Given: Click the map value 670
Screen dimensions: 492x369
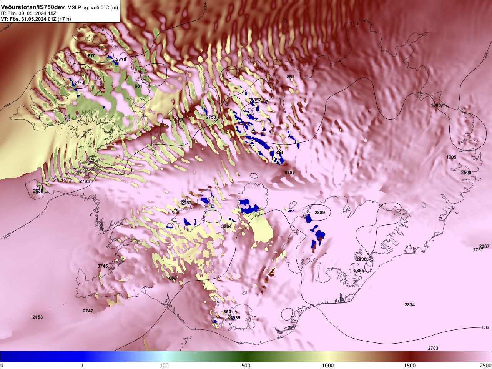Looking at the screenshot, I should pos(91,56).
